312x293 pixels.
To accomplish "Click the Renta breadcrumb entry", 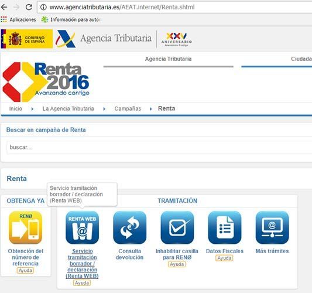I will (x=167, y=108).
